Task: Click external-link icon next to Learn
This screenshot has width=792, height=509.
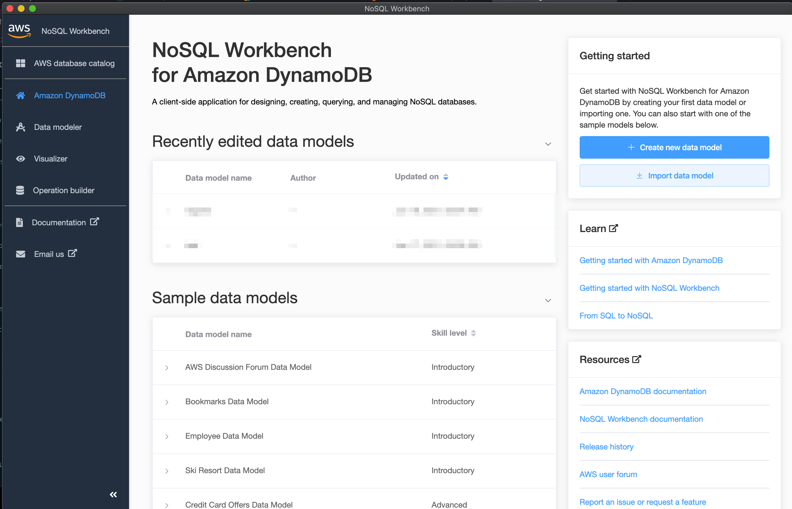Action: point(614,228)
